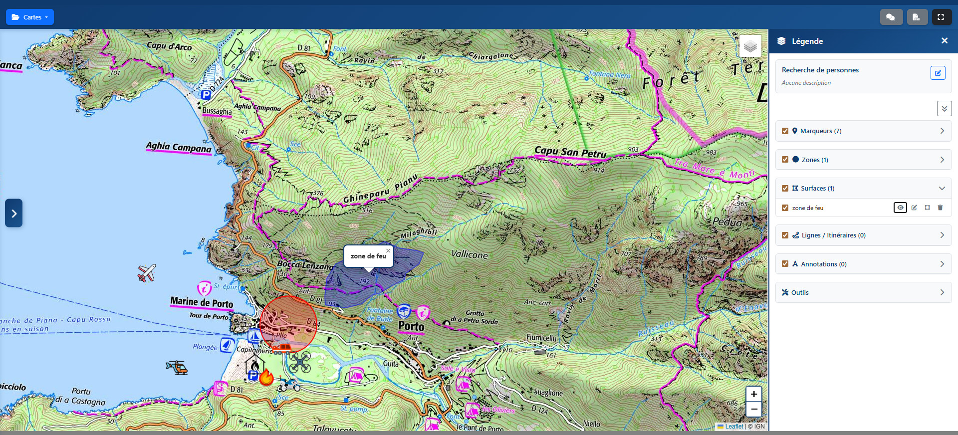Delete the zone de feu surface
The height and width of the screenshot is (435, 958).
[x=940, y=208]
